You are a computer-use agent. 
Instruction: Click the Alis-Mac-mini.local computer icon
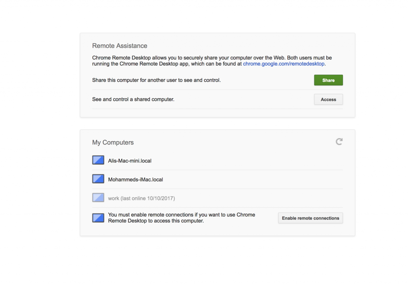98,160
